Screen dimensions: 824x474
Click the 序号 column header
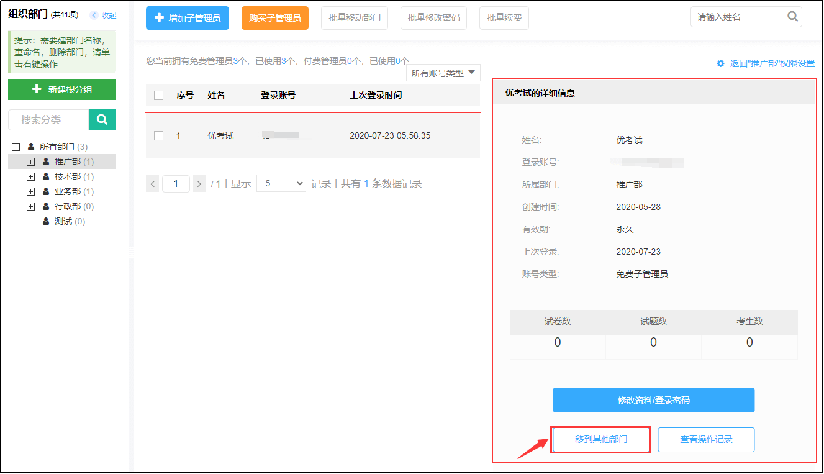coord(185,95)
